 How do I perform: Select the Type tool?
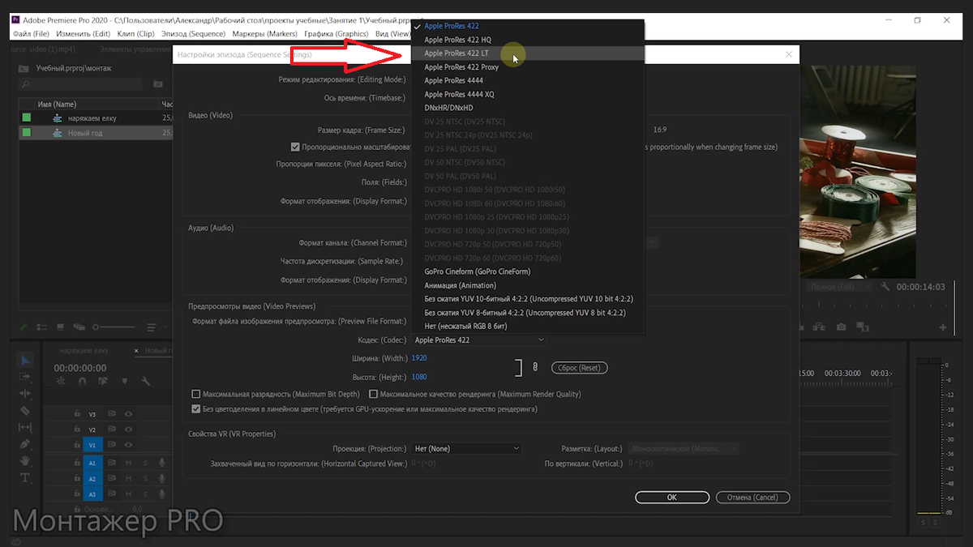pos(25,477)
